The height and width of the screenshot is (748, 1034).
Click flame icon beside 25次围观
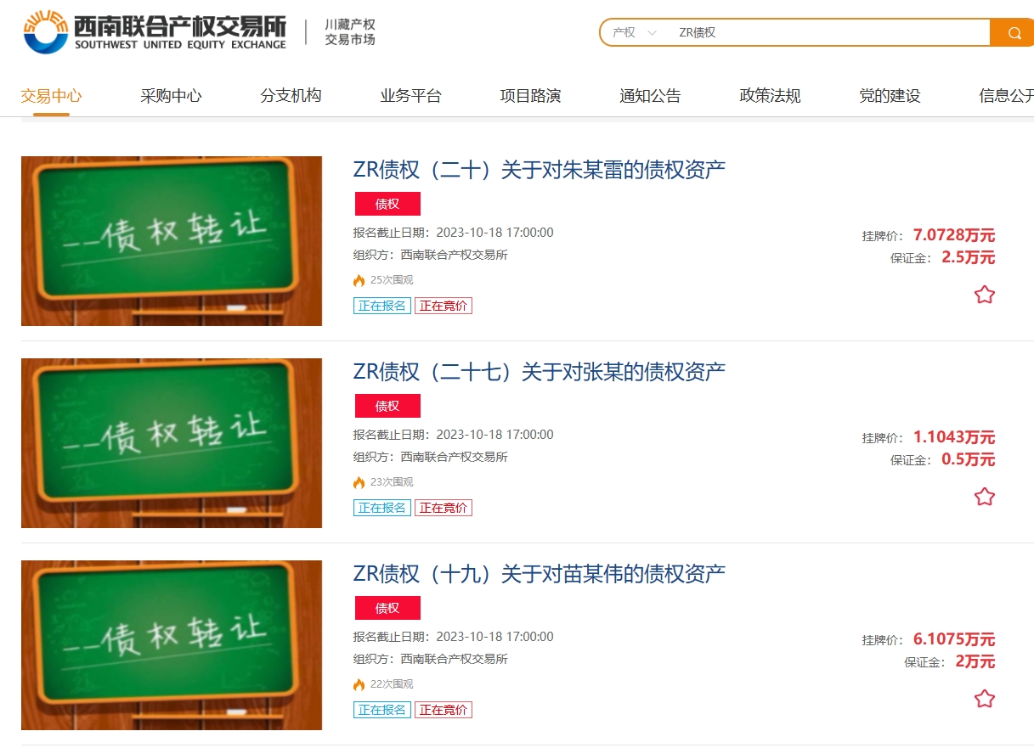pyautogui.click(x=359, y=280)
